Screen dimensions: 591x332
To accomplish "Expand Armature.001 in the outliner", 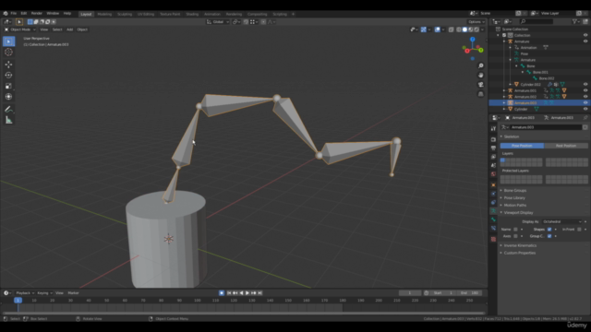I will pyautogui.click(x=504, y=90).
